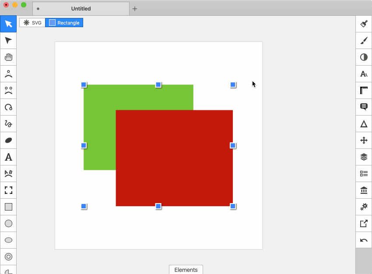Open a new tab with plus button
Screen dimensions: 372x274
(135, 9)
